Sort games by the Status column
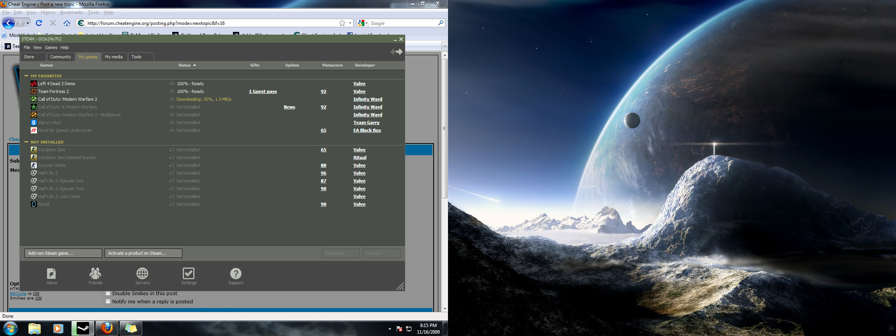Screen dimensions: 896x336 187,65
